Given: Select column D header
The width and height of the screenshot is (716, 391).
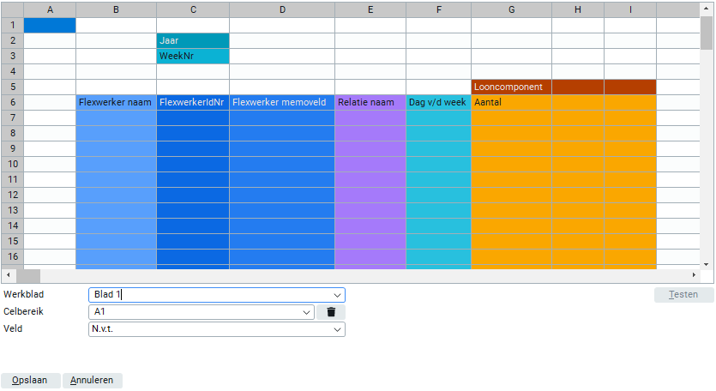Looking at the screenshot, I should (x=282, y=9).
